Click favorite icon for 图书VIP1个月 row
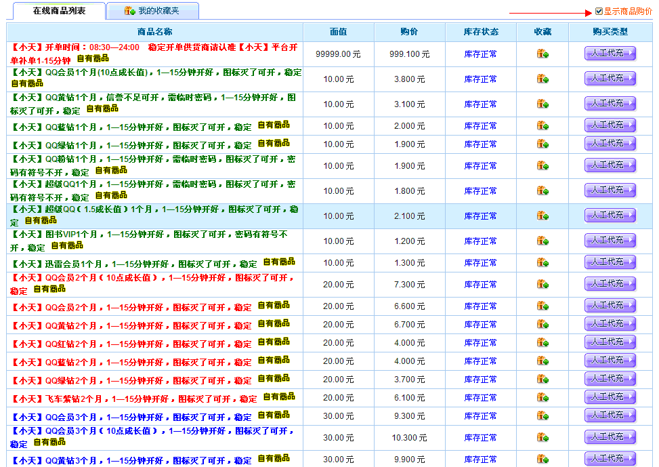The height and width of the screenshot is (467, 659). pos(543,241)
